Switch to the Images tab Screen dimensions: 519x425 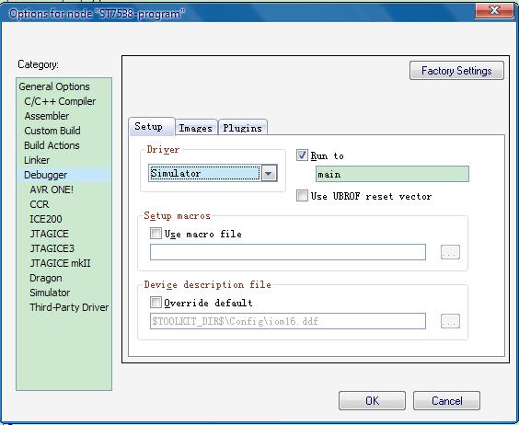point(196,128)
